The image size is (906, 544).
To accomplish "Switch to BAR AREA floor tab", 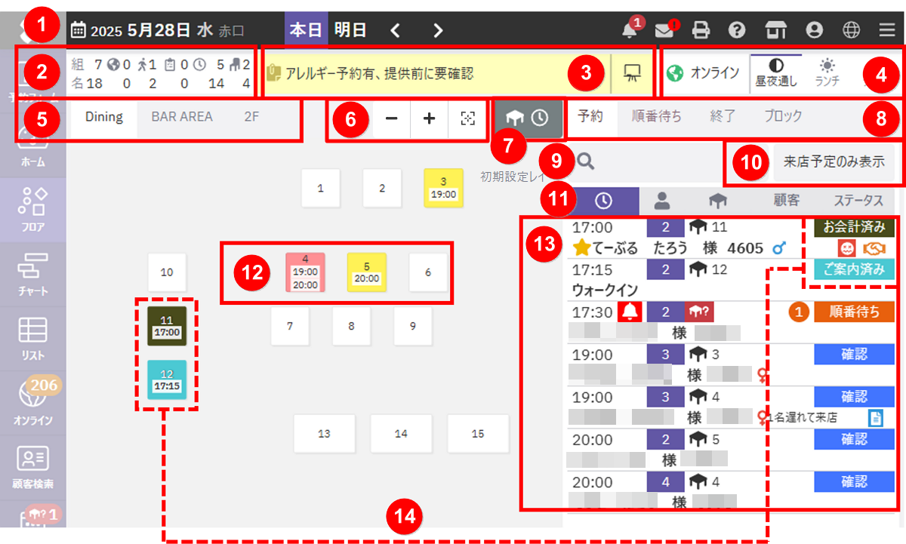I will (x=182, y=117).
